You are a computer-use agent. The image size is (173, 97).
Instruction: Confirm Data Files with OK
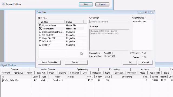click(130, 63)
